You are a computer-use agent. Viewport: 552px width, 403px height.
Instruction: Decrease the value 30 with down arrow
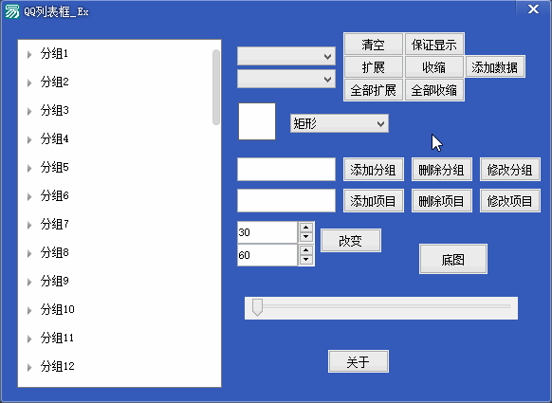pos(306,237)
